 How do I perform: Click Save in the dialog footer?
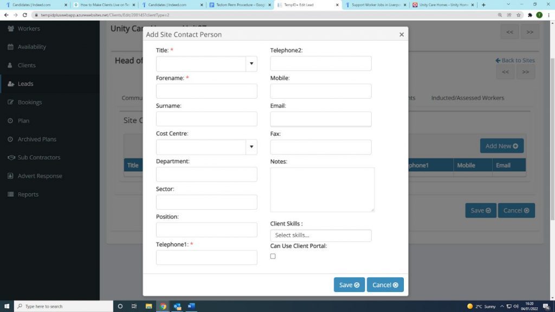tap(349, 285)
